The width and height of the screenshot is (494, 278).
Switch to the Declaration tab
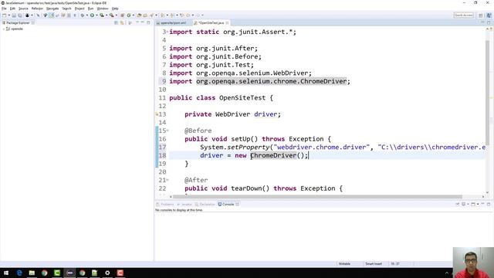coord(205,204)
